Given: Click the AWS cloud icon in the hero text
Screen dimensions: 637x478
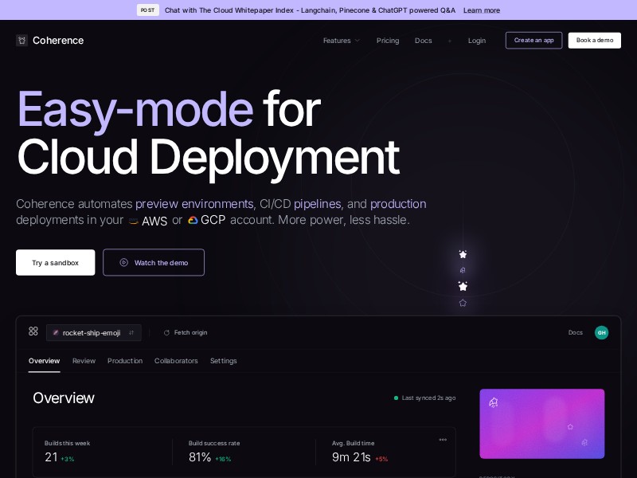Looking at the screenshot, I should click(133, 221).
